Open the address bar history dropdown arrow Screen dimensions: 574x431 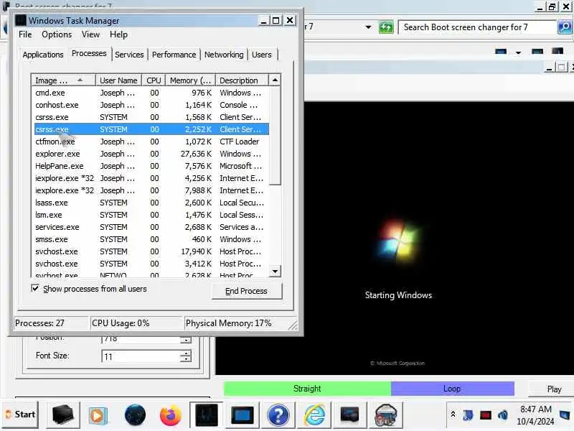point(368,27)
